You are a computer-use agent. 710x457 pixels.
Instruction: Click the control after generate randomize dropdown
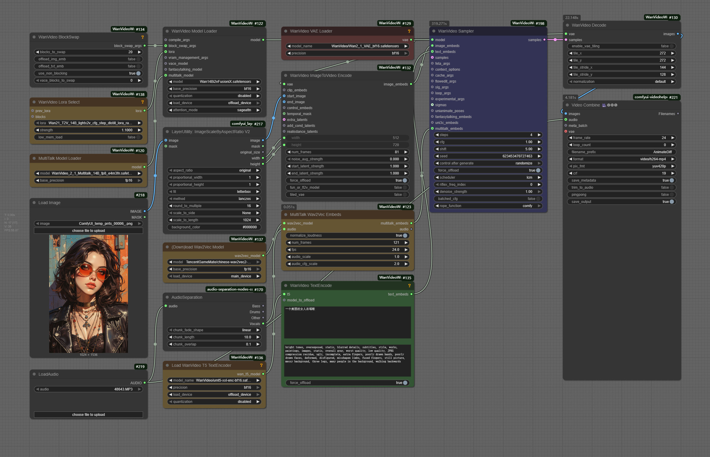[488, 164]
